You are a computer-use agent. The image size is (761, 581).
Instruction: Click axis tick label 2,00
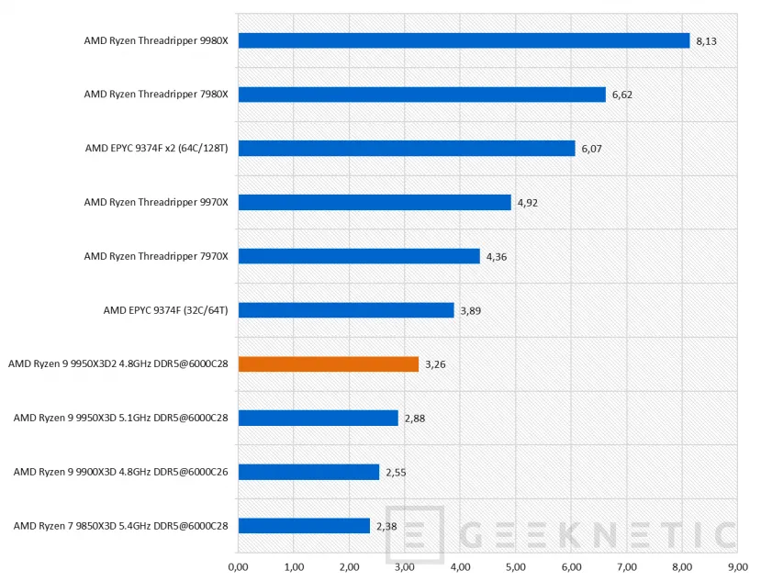[x=349, y=567]
